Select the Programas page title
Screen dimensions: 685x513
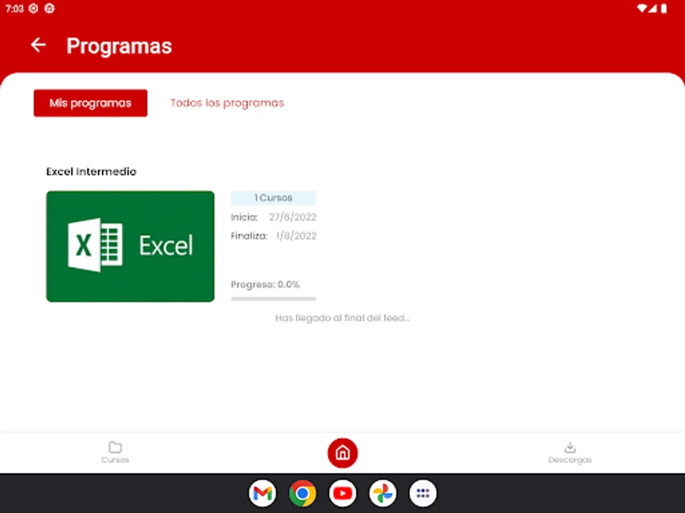click(x=119, y=46)
